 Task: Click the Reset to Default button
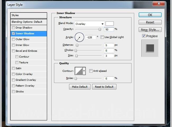[104, 87]
